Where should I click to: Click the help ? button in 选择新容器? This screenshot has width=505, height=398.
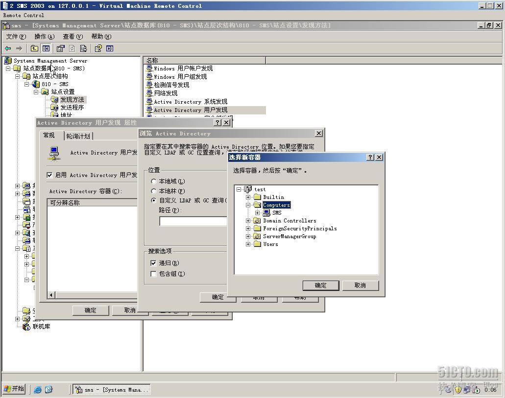tap(370, 157)
